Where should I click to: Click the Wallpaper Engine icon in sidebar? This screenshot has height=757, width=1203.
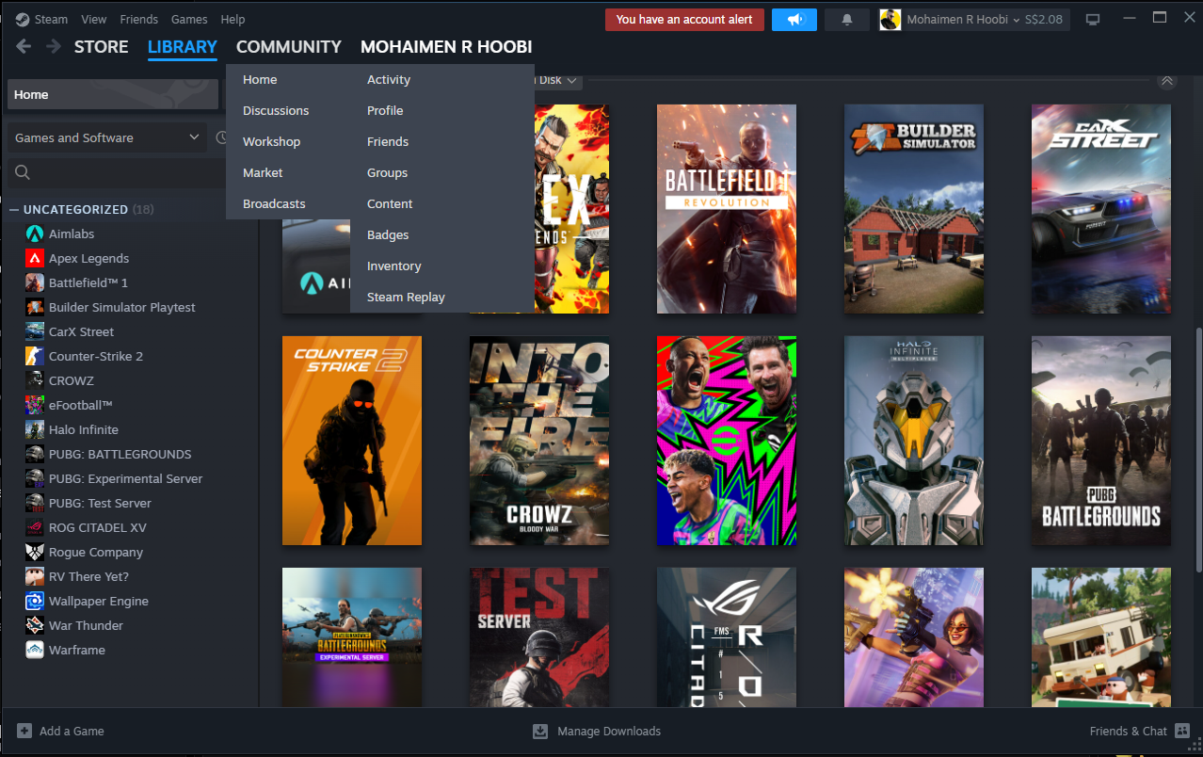coord(35,601)
